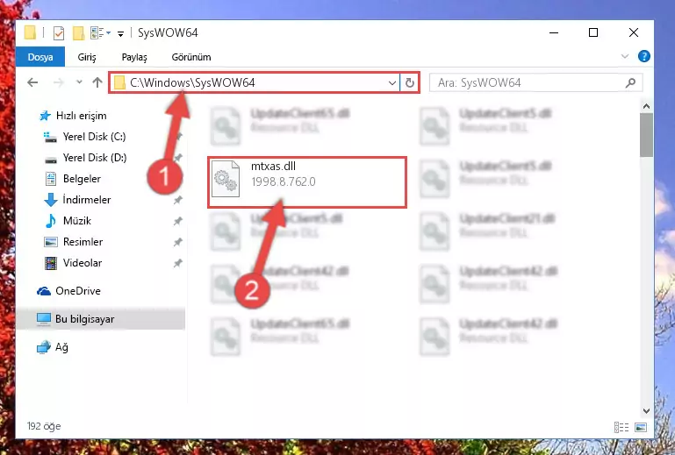Open the Help question mark icon
This screenshot has width=675, height=455.
click(x=644, y=56)
